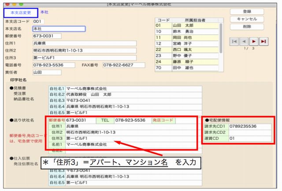Click the 運賃CD field showing 01
The height and width of the screenshot is (191, 282).
pyautogui.click(x=248, y=138)
